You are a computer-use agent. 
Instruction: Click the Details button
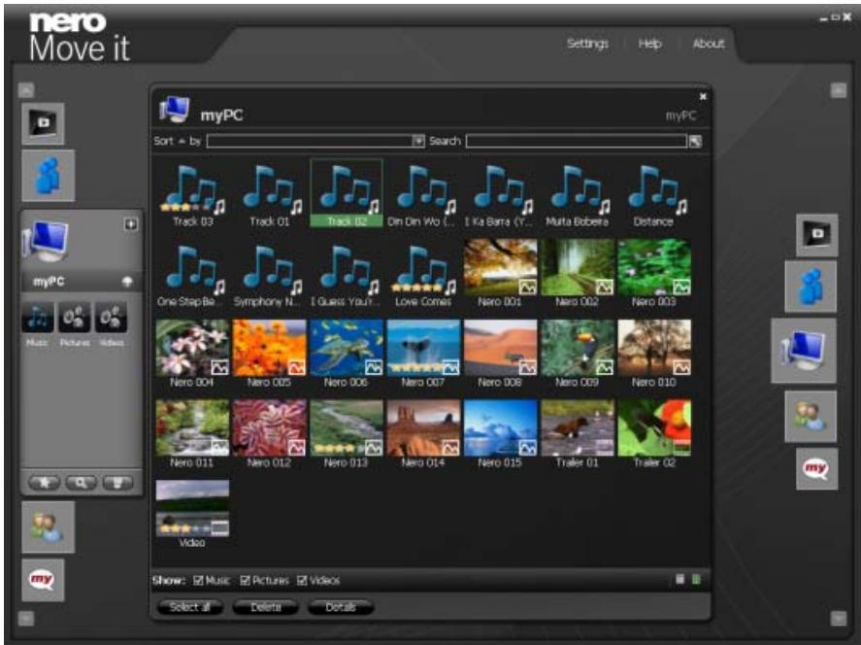click(341, 607)
